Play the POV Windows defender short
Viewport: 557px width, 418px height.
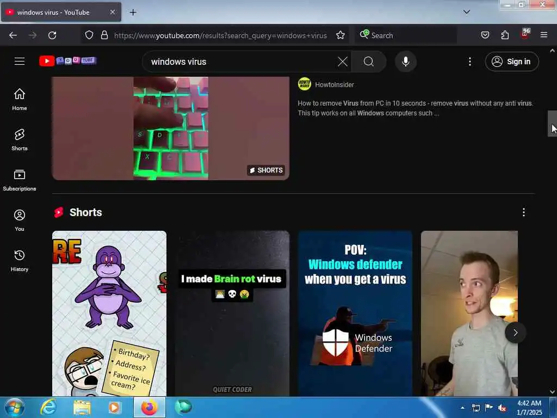click(355, 313)
